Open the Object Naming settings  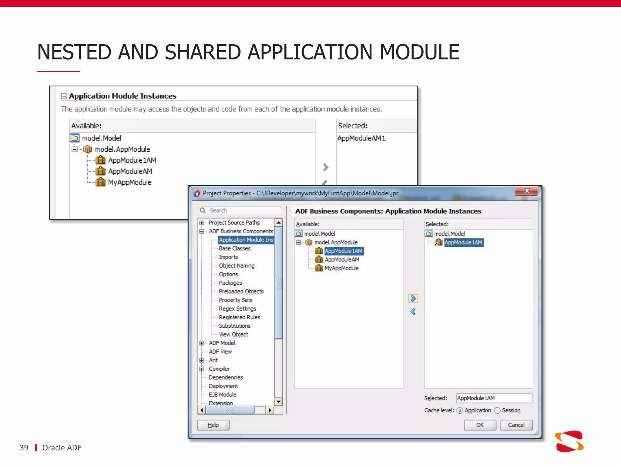point(237,266)
